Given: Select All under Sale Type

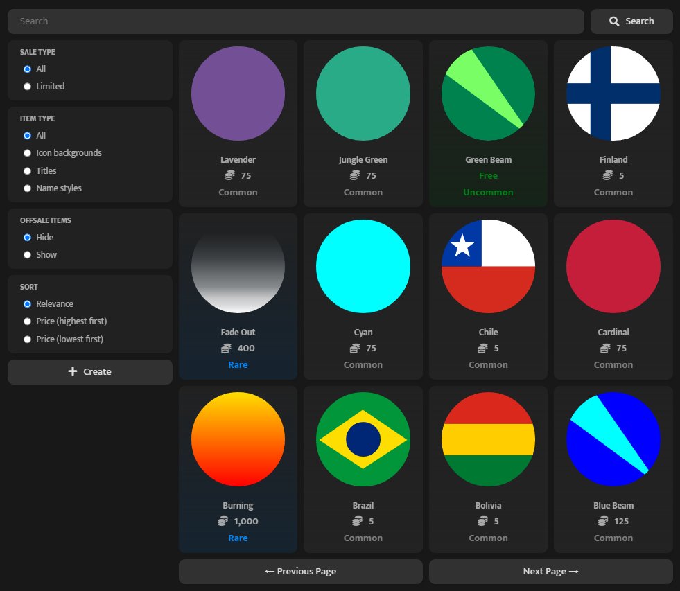Looking at the screenshot, I should [x=27, y=69].
